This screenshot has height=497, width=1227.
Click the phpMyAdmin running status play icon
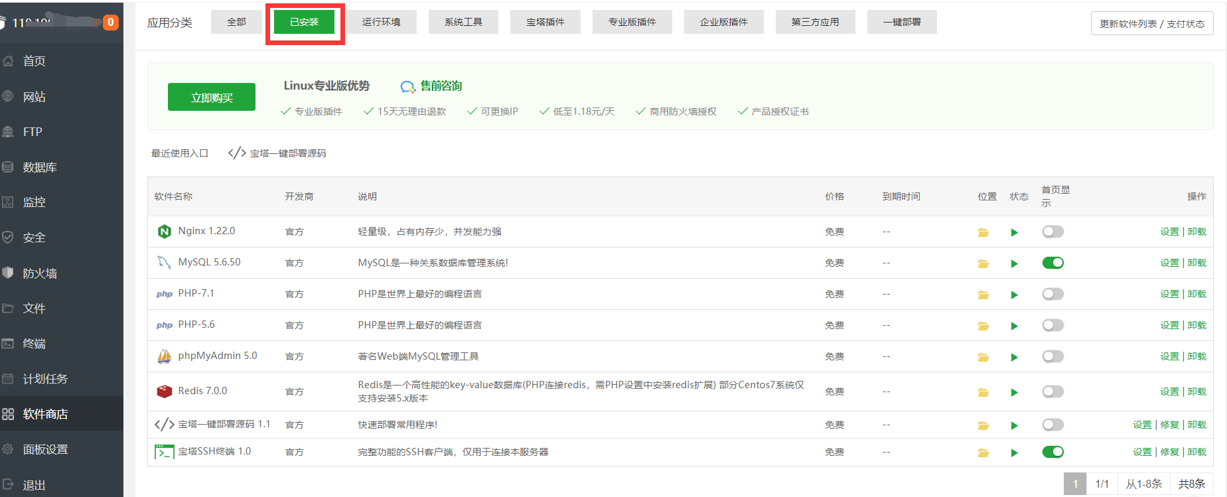pos(1014,357)
